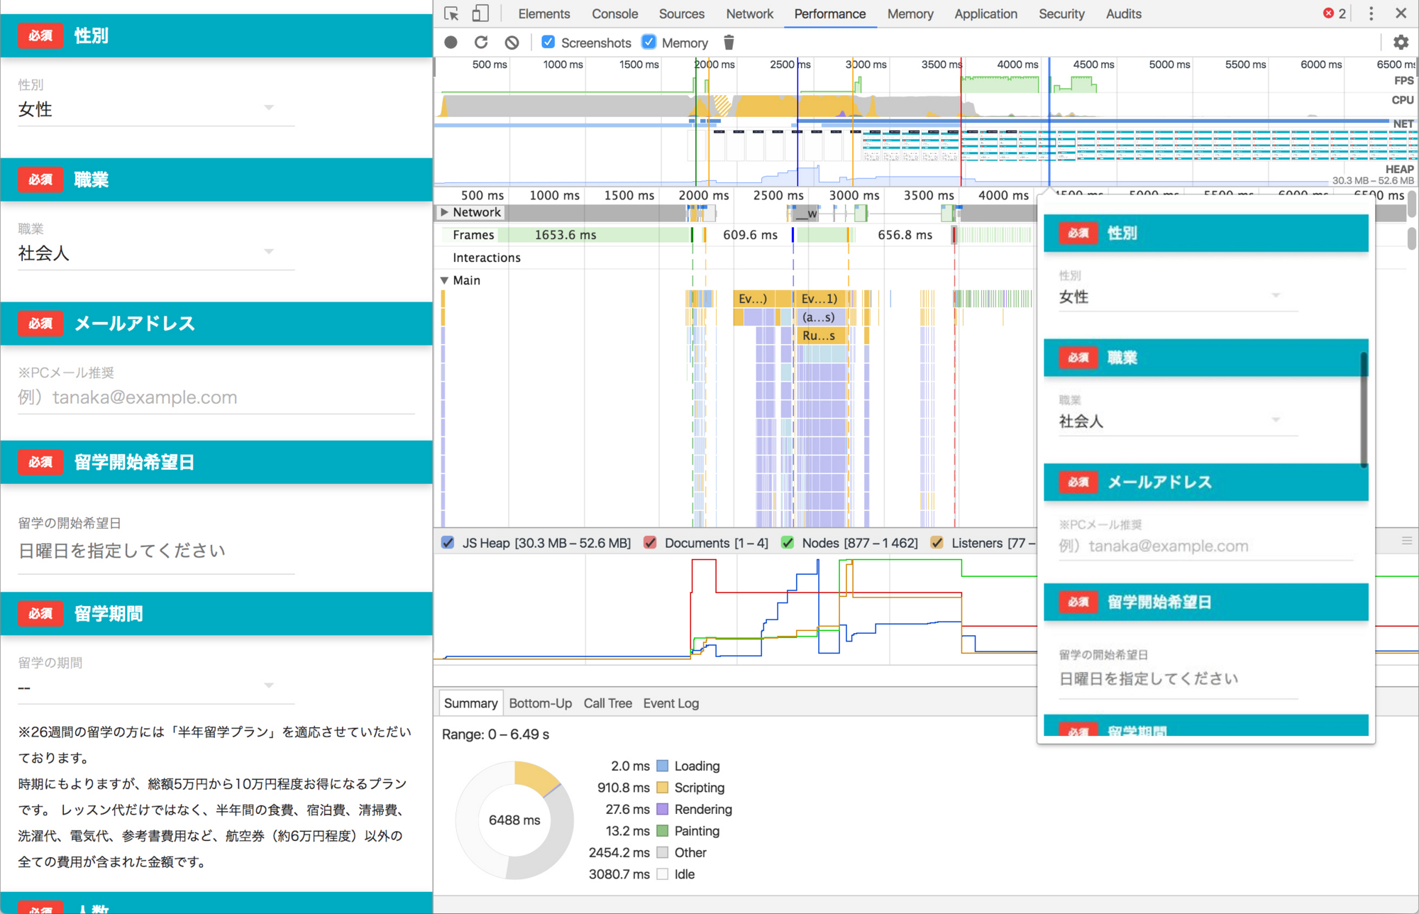The image size is (1419, 914).
Task: Switch to Bottom-Up view
Action: tap(540, 703)
